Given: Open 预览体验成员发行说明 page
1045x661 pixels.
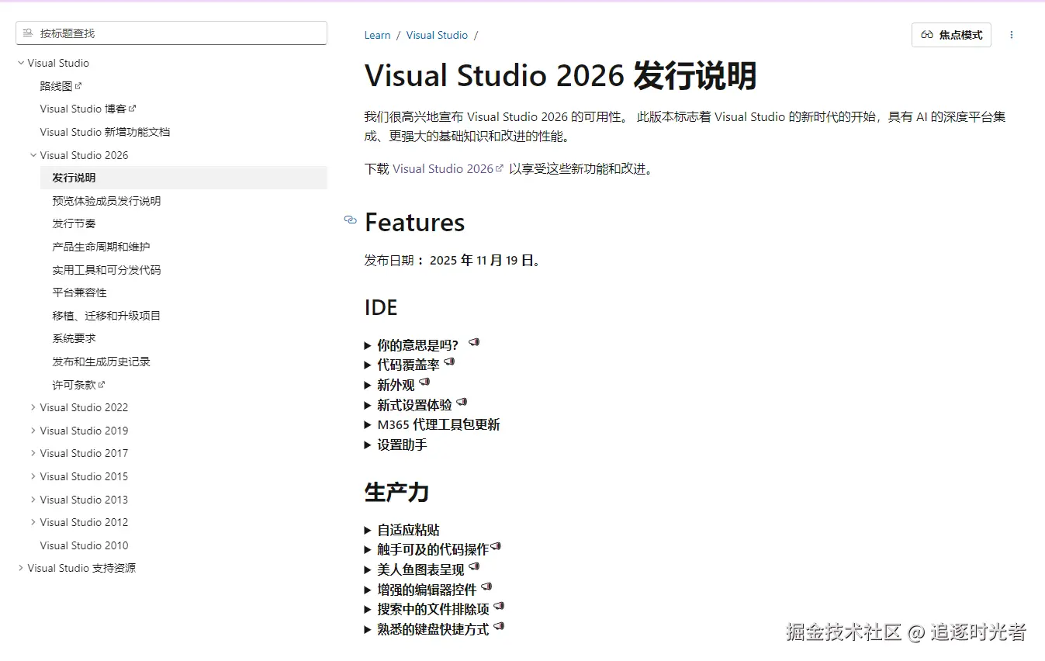Looking at the screenshot, I should [x=107, y=201].
